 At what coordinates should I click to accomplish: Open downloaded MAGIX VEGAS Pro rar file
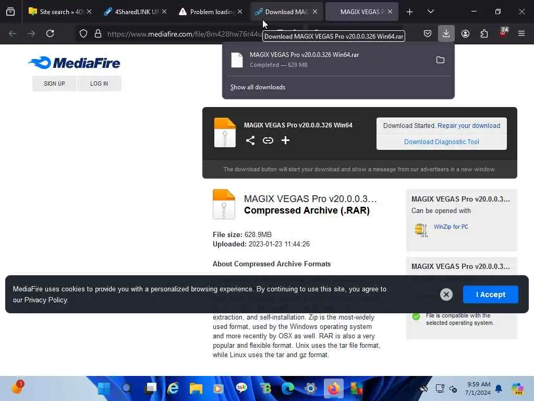327,60
